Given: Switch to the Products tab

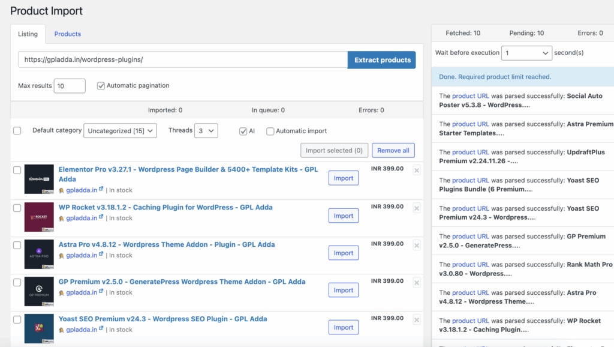Looking at the screenshot, I should (68, 34).
